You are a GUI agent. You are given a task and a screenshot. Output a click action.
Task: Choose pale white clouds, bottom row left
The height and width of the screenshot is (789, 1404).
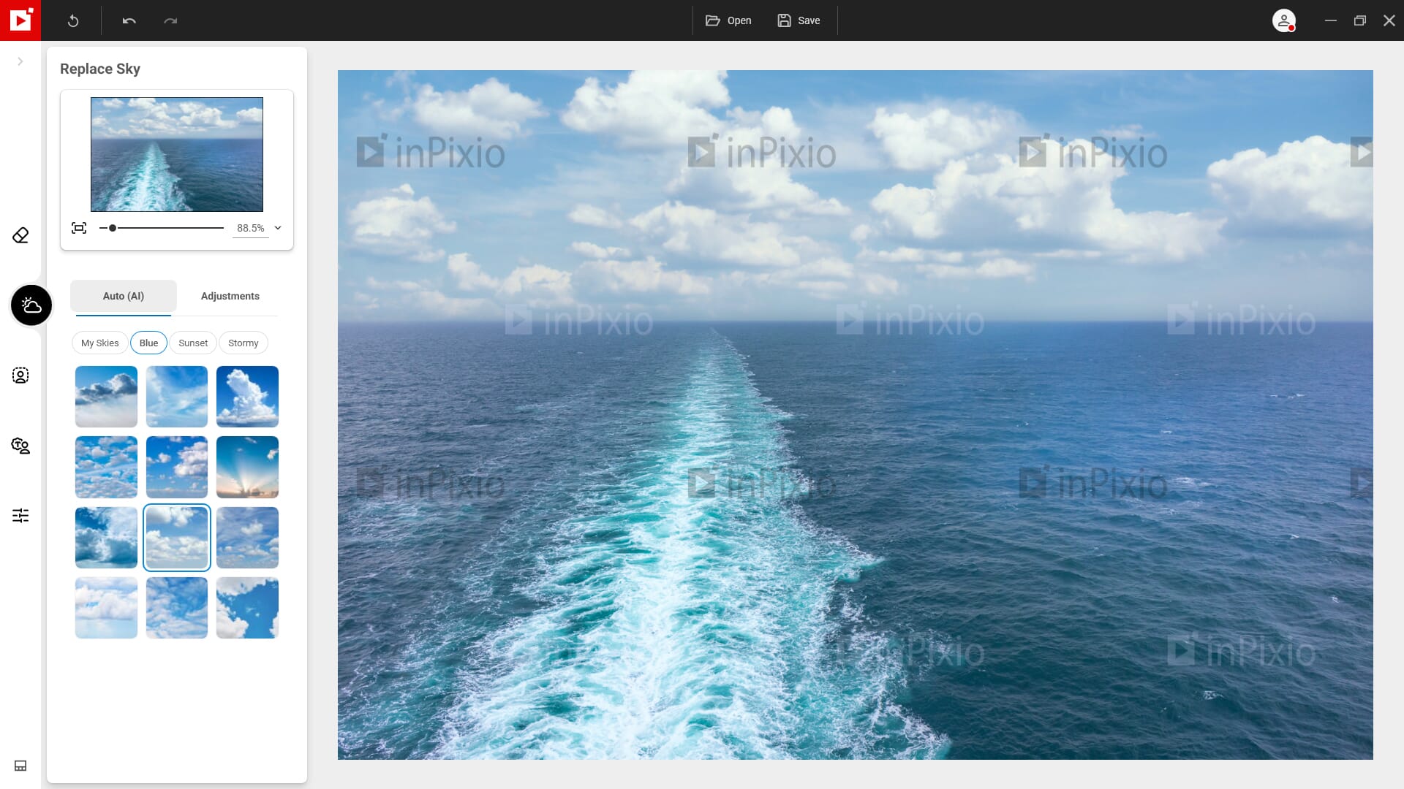click(x=106, y=608)
